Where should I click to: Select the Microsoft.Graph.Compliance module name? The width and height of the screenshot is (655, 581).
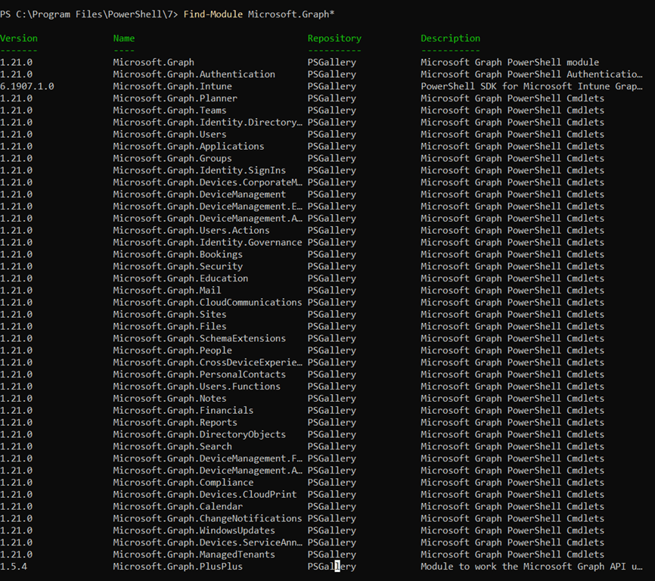click(183, 483)
